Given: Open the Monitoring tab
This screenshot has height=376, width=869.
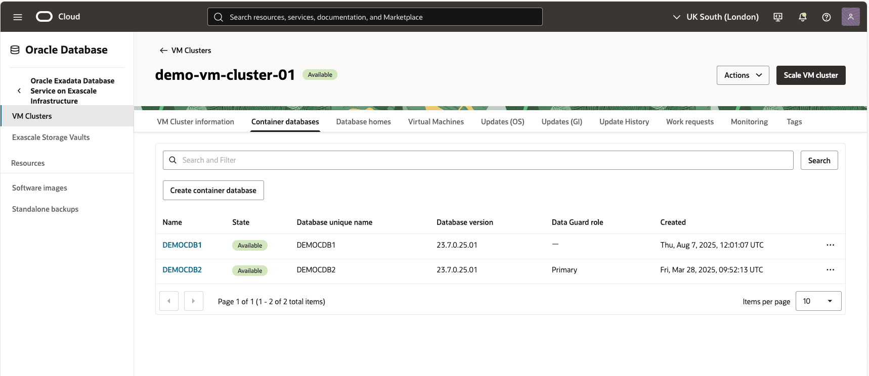Looking at the screenshot, I should pos(749,122).
